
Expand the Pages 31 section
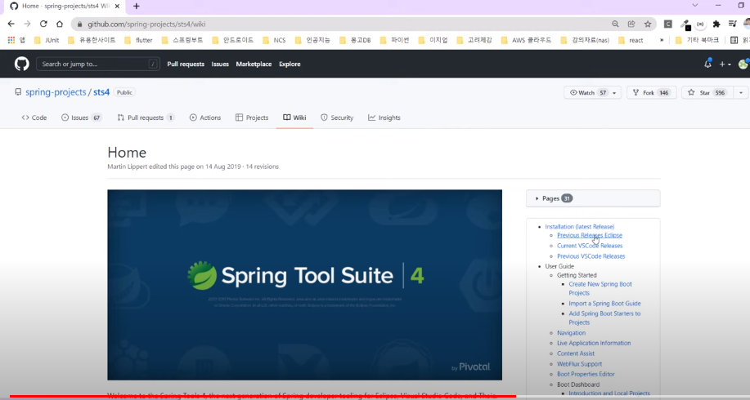tap(593, 198)
